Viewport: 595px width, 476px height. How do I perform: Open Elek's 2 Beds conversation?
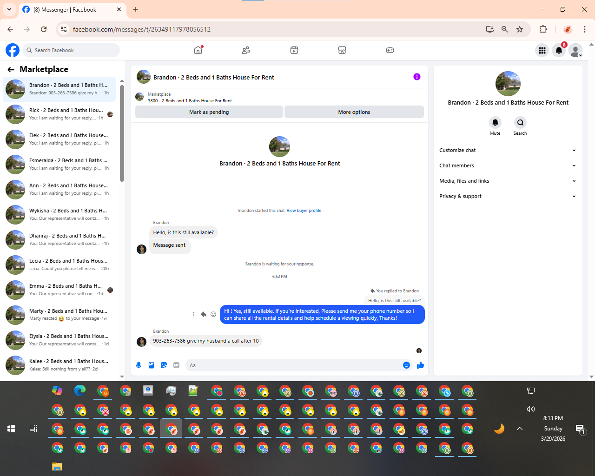tap(59, 139)
